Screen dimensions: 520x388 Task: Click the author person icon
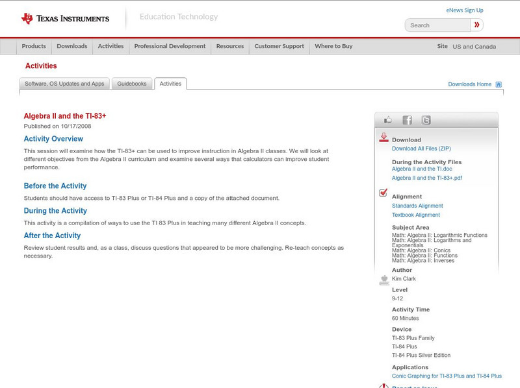(384, 280)
